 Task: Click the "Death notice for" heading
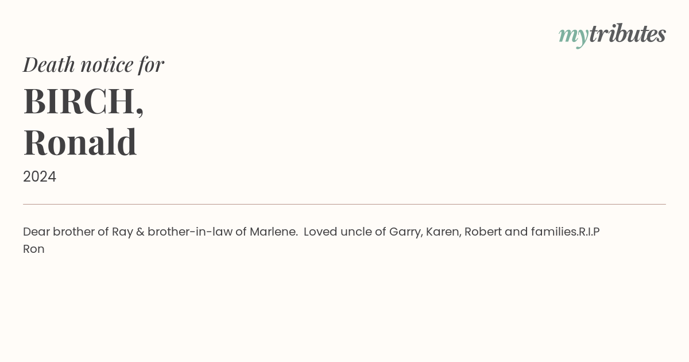tap(94, 64)
